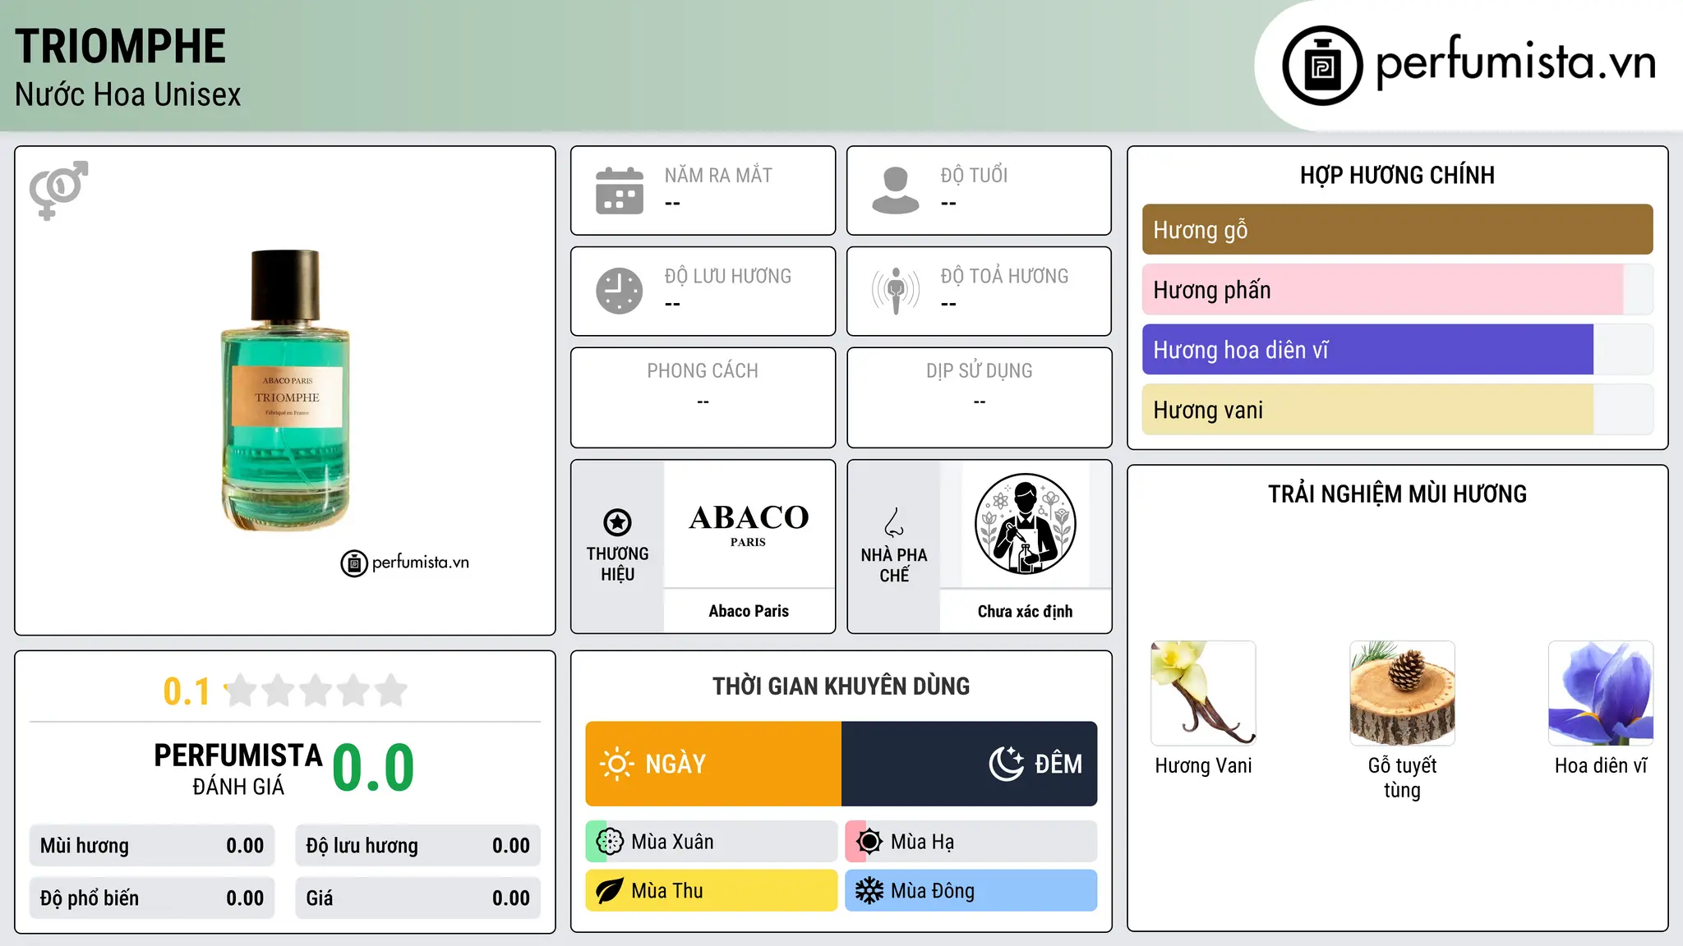Click the green 0.0 Perfumista score

pos(373,767)
